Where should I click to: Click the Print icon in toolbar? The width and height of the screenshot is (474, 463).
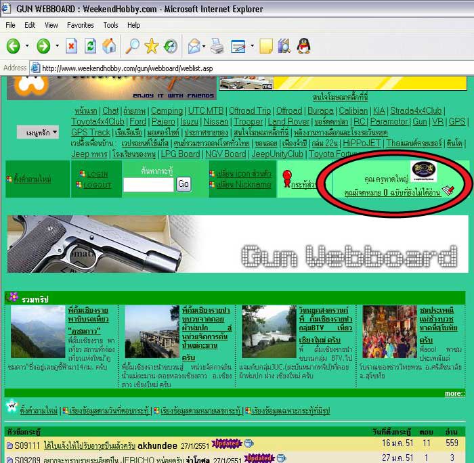[x=217, y=46]
